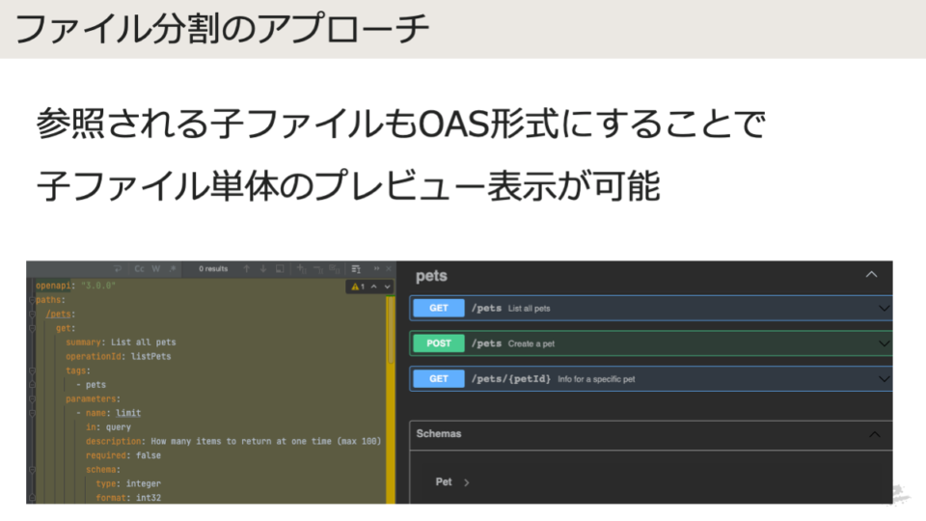Expand GET /pets operation chevron
Screen dimensions: 926x521
click(884, 309)
